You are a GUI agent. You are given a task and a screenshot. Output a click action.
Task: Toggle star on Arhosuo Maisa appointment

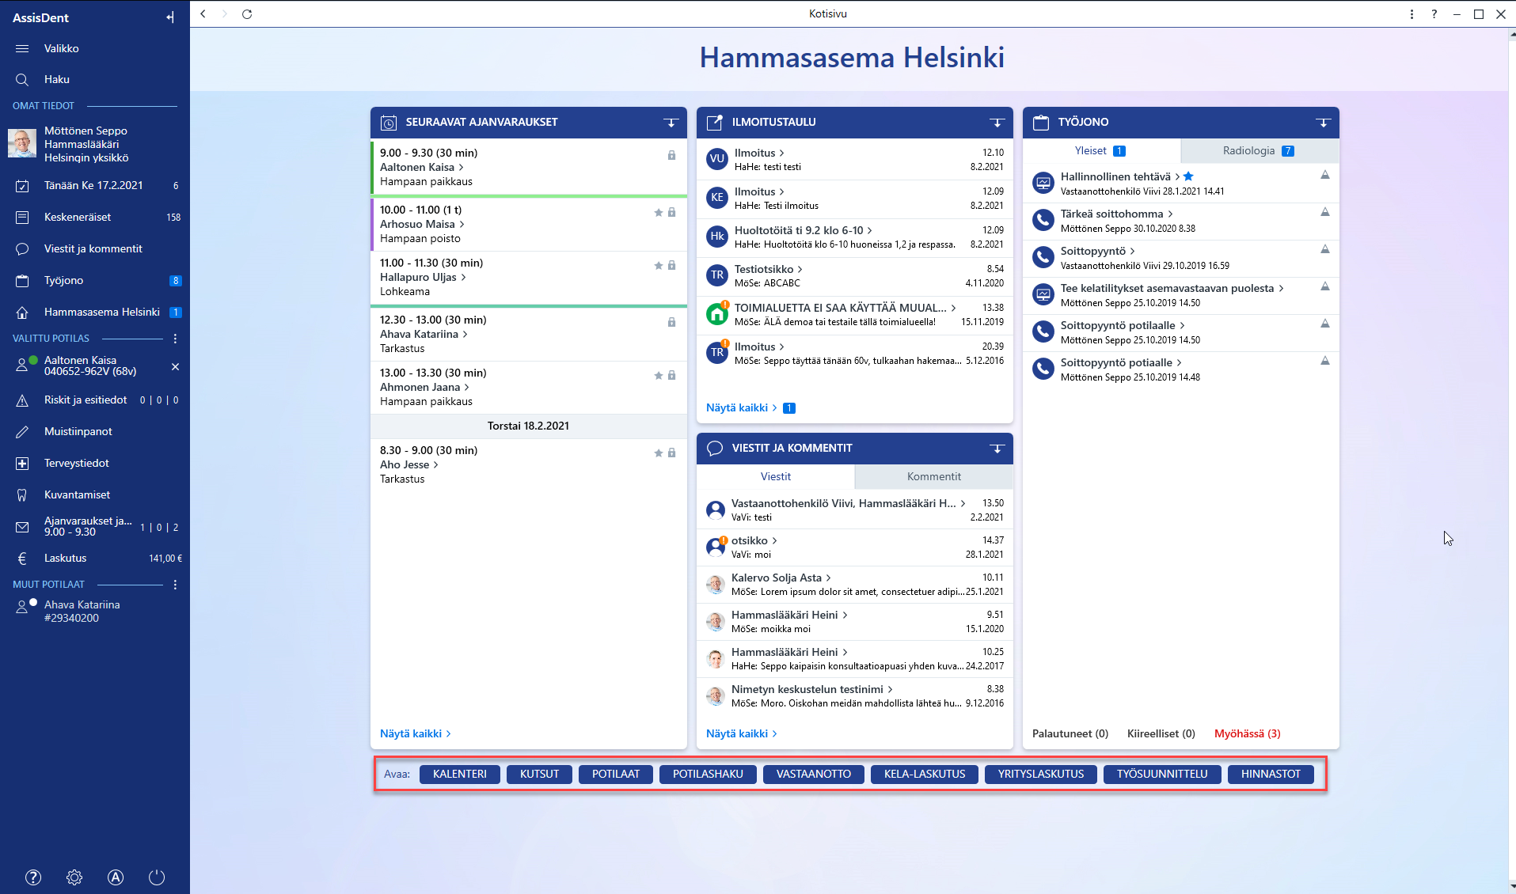(x=658, y=212)
